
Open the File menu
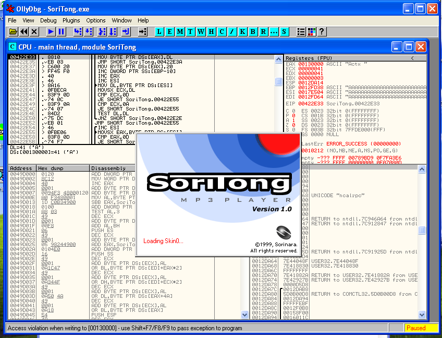pos(12,20)
